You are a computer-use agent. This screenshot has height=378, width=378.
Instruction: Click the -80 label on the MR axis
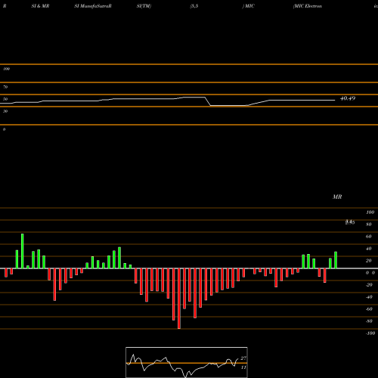[x=369, y=321]
